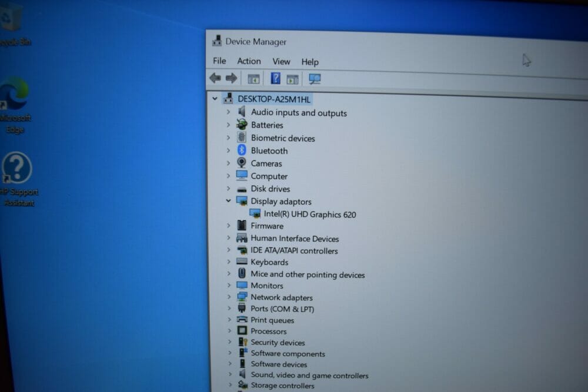Click the Cameras webcam icon
The width and height of the screenshot is (588, 392).
(242, 163)
